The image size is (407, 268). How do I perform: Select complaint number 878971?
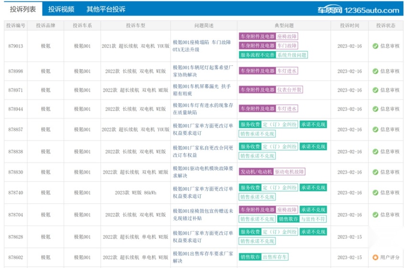click(x=16, y=90)
